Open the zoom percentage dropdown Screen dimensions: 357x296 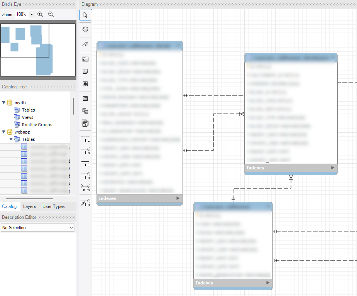click(x=32, y=14)
